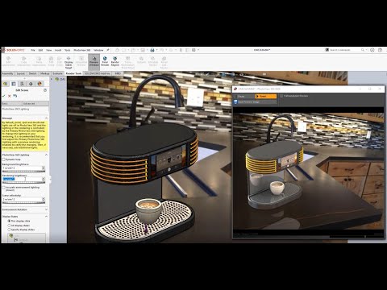Screen dimensions: 387x290
Task: Click the Edit Appearance ribbon icon
Action: (9, 61)
